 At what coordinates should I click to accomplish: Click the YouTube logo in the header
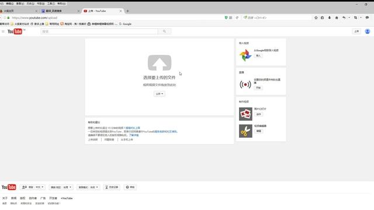coord(15,32)
